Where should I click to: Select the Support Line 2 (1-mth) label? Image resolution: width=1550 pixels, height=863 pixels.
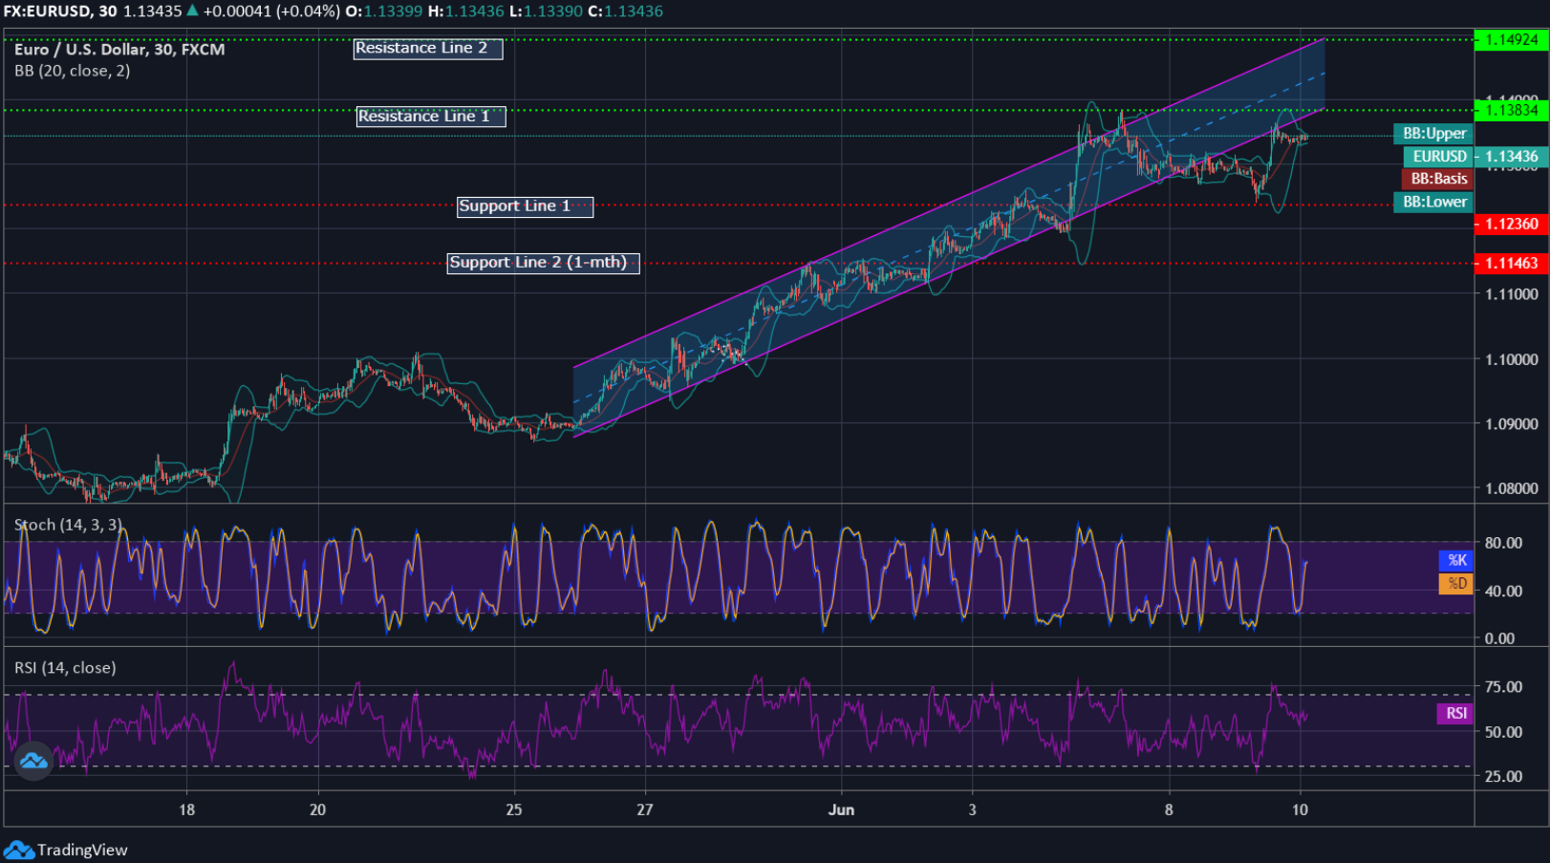(542, 262)
